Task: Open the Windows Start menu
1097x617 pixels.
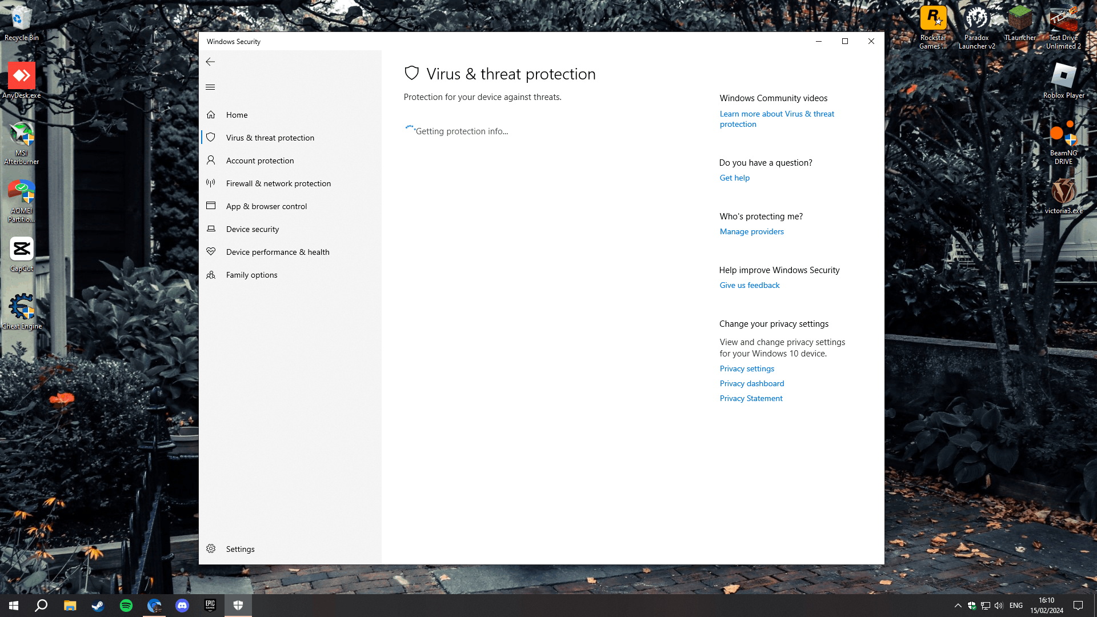Action: coord(14,606)
